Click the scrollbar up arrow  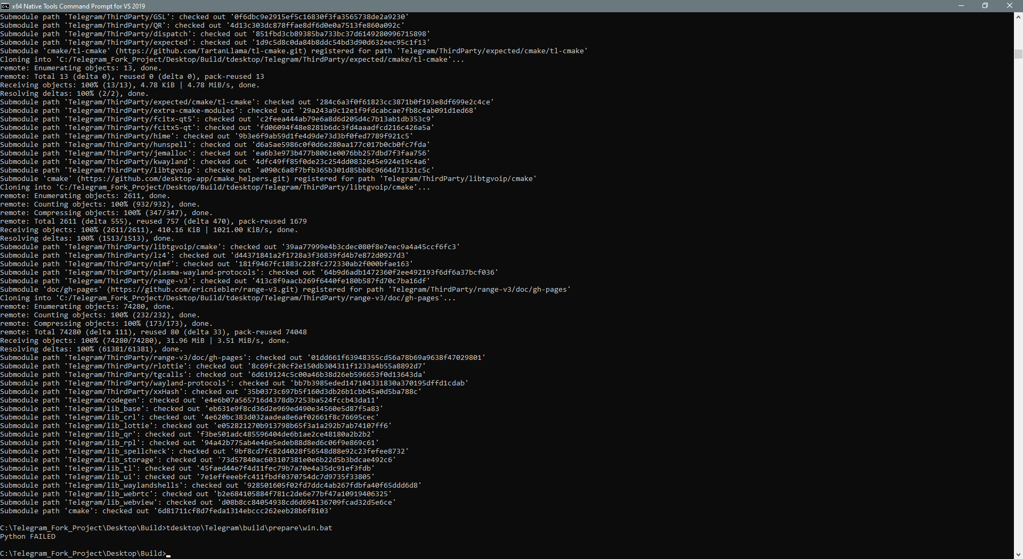click(x=1018, y=17)
